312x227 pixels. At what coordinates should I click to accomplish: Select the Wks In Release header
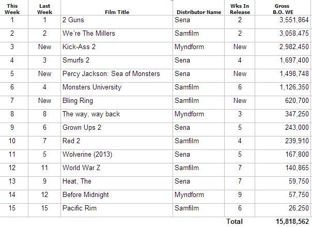point(240,9)
